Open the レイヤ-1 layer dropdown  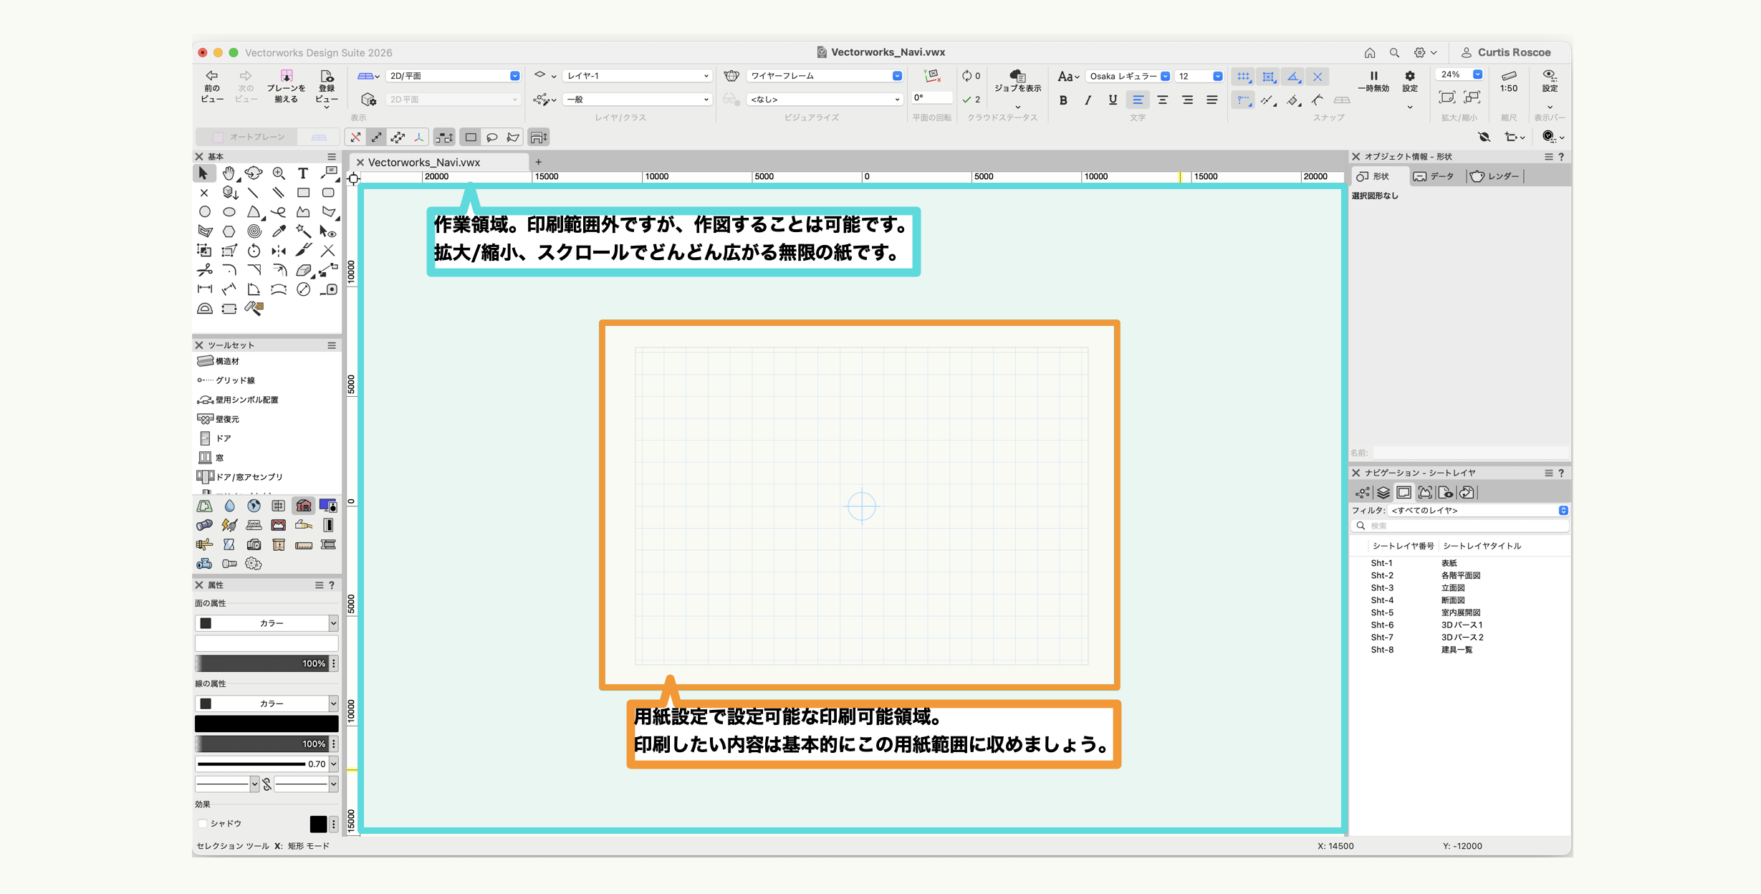pyautogui.click(x=637, y=76)
